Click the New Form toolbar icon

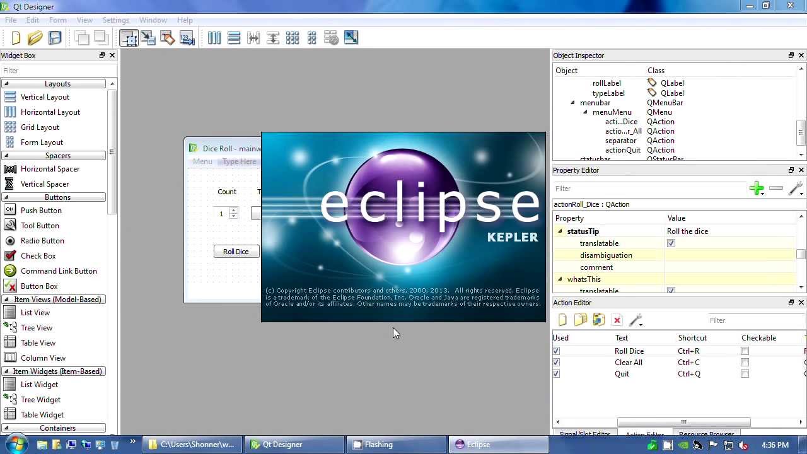pos(16,38)
